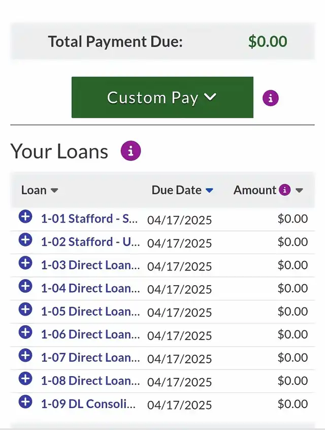The width and height of the screenshot is (325, 430).
Task: Sort by Amount column arrow
Action: tap(300, 191)
